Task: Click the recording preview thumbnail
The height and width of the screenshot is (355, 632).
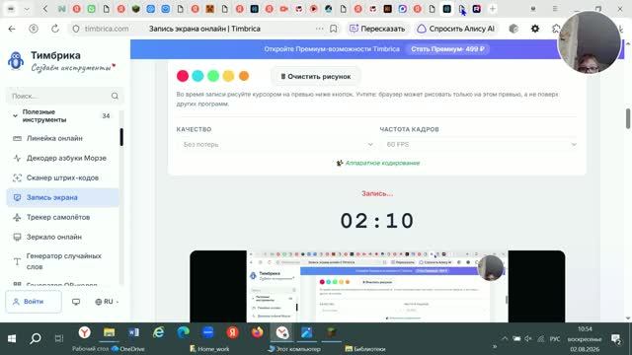Action: 377,286
